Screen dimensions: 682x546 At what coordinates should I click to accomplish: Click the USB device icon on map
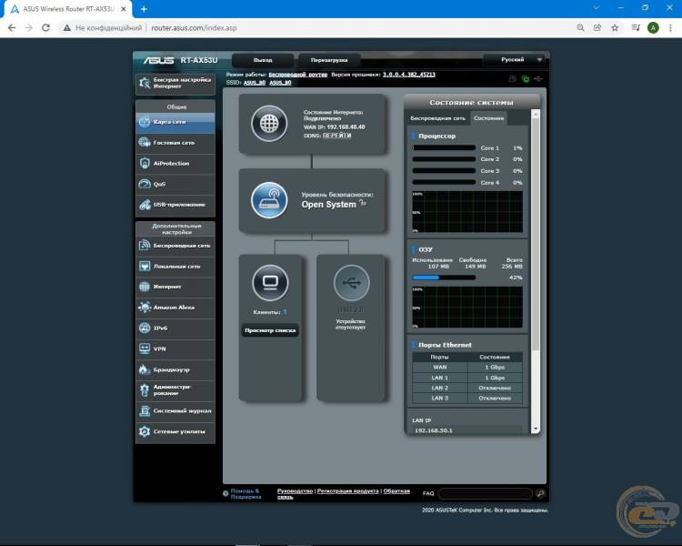pos(351,283)
